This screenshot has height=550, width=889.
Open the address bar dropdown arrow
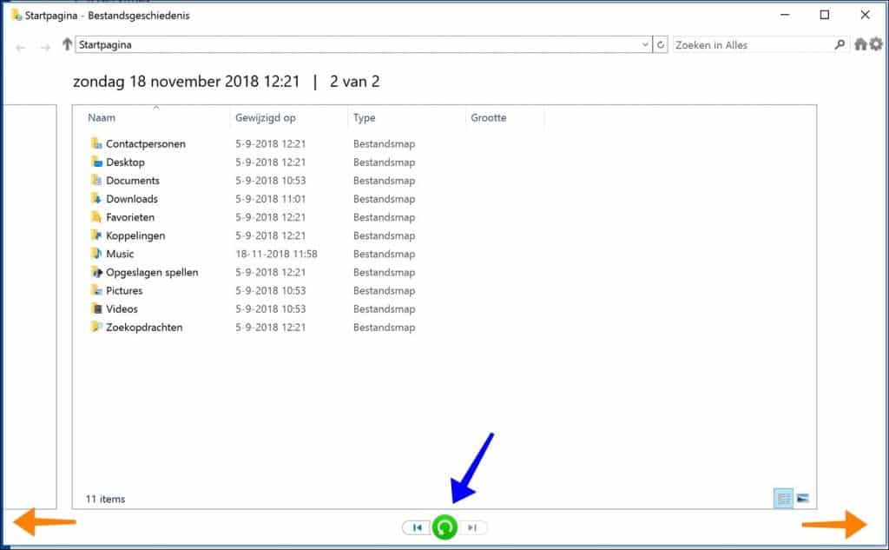(644, 44)
